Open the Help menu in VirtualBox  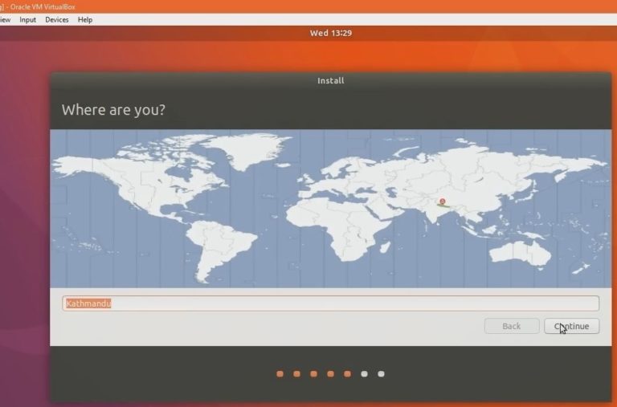pyautogui.click(x=85, y=19)
